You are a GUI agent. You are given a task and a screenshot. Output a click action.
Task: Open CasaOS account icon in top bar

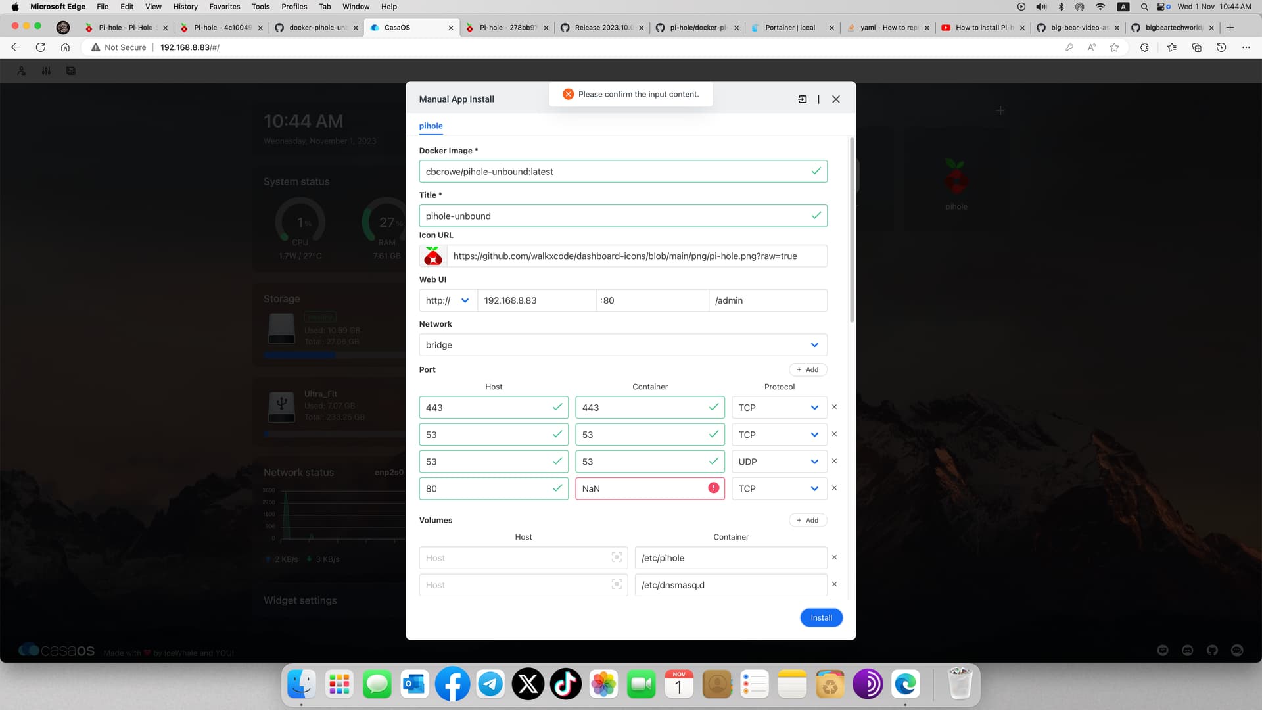pos(22,71)
